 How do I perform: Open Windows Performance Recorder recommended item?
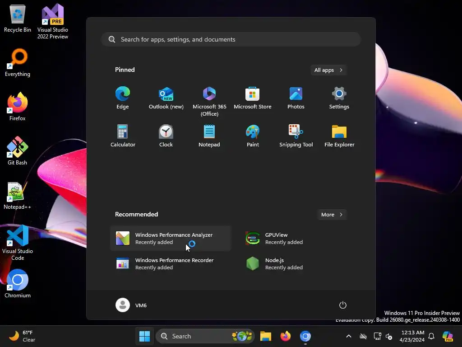pyautogui.click(x=171, y=264)
